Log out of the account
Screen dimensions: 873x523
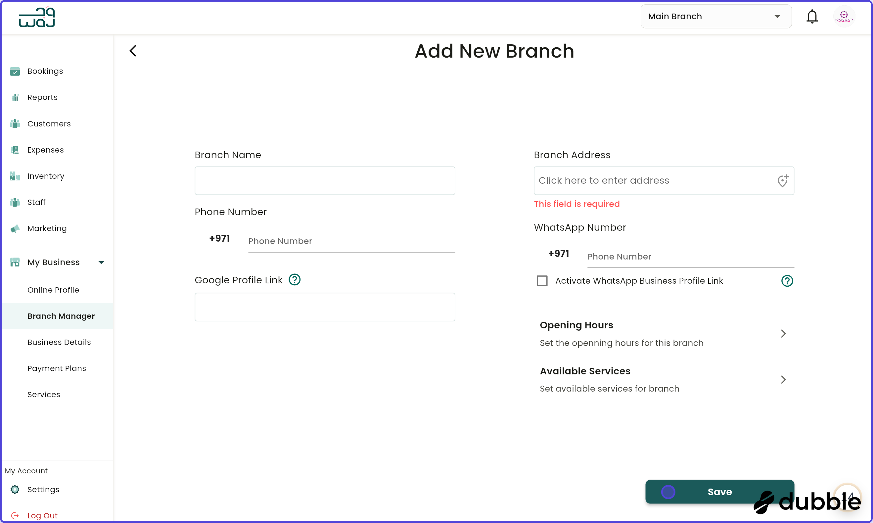tap(42, 515)
